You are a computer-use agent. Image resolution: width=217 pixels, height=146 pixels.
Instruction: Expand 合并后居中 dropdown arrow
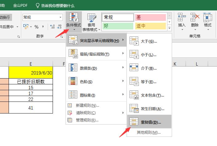(18, 27)
